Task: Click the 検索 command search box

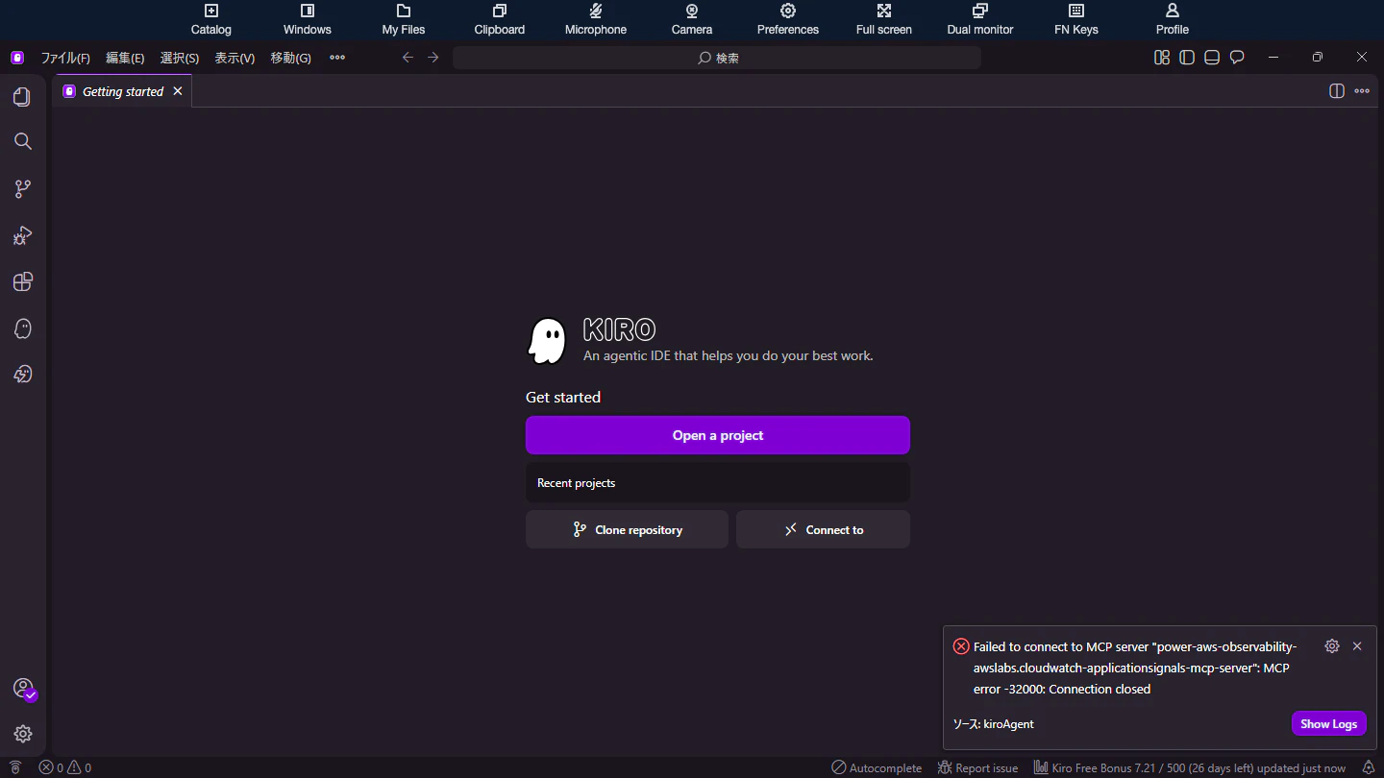Action: coord(717,58)
